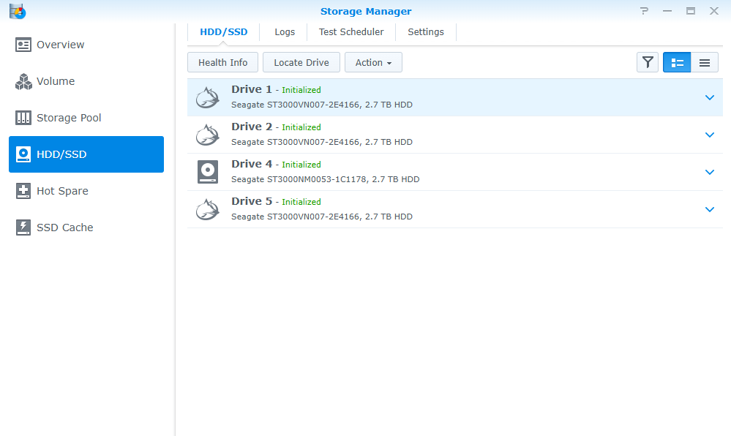
Task: Click the Drive 4 hard disk icon
Action: coord(208,172)
